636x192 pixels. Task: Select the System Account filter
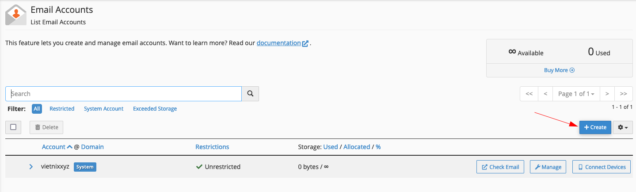[103, 108]
